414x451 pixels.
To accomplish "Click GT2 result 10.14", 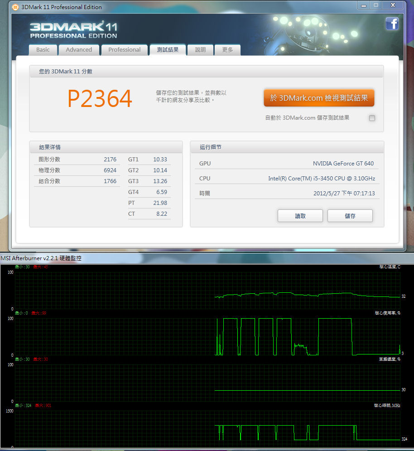I will pyautogui.click(x=160, y=170).
